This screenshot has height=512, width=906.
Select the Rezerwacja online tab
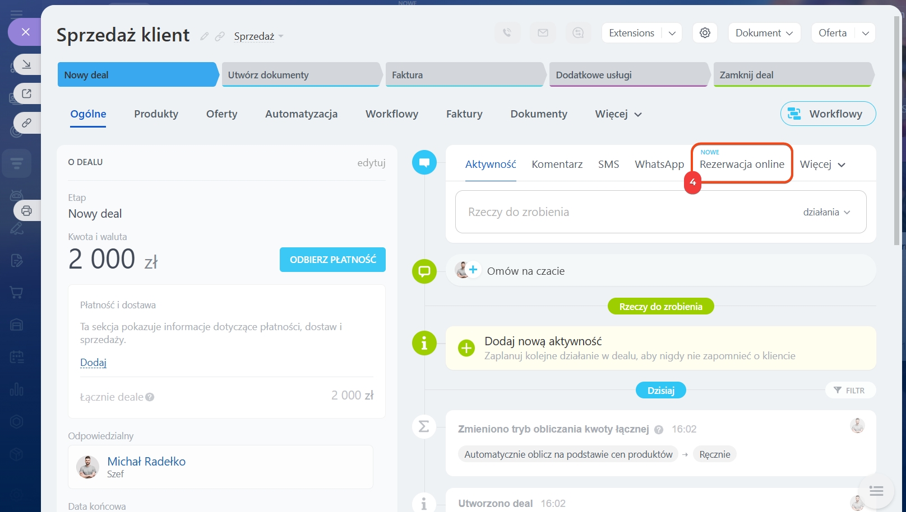[741, 165]
